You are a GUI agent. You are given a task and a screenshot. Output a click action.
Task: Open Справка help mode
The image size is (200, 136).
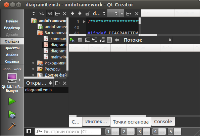click(x=12, y=61)
